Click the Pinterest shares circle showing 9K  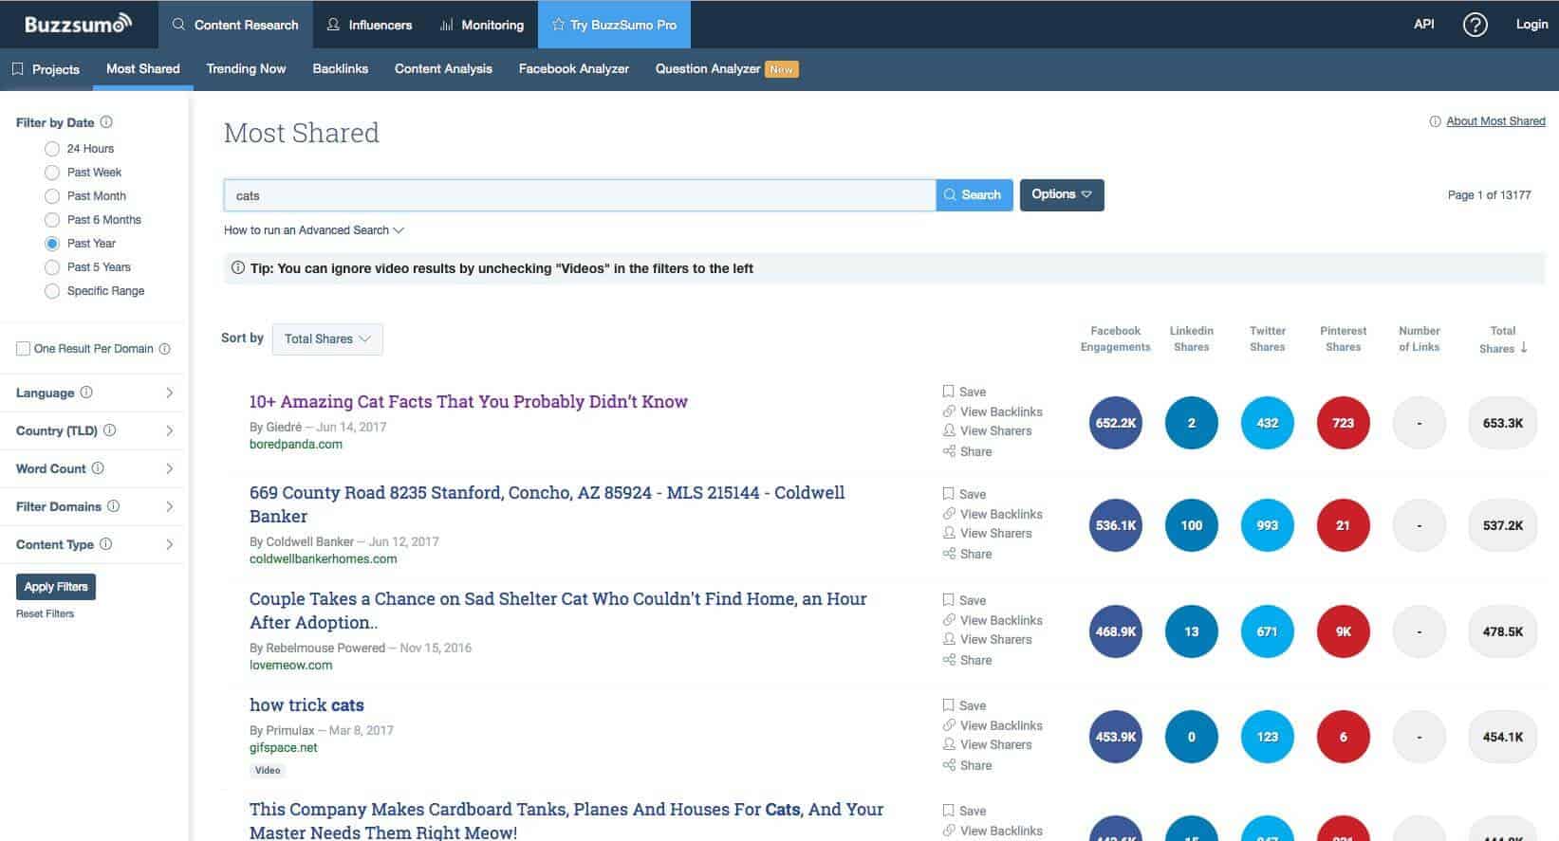pos(1344,631)
